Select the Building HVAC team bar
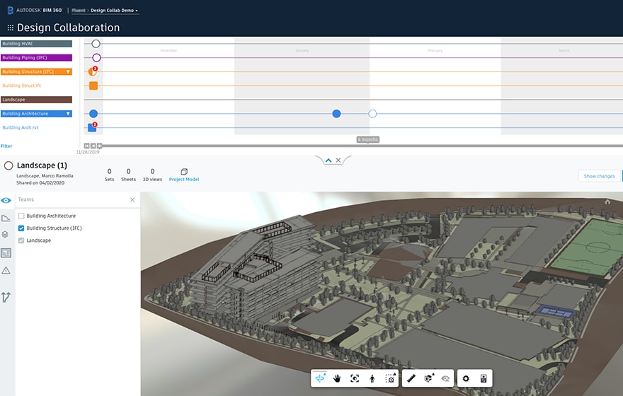The image size is (623, 396). 36,44
